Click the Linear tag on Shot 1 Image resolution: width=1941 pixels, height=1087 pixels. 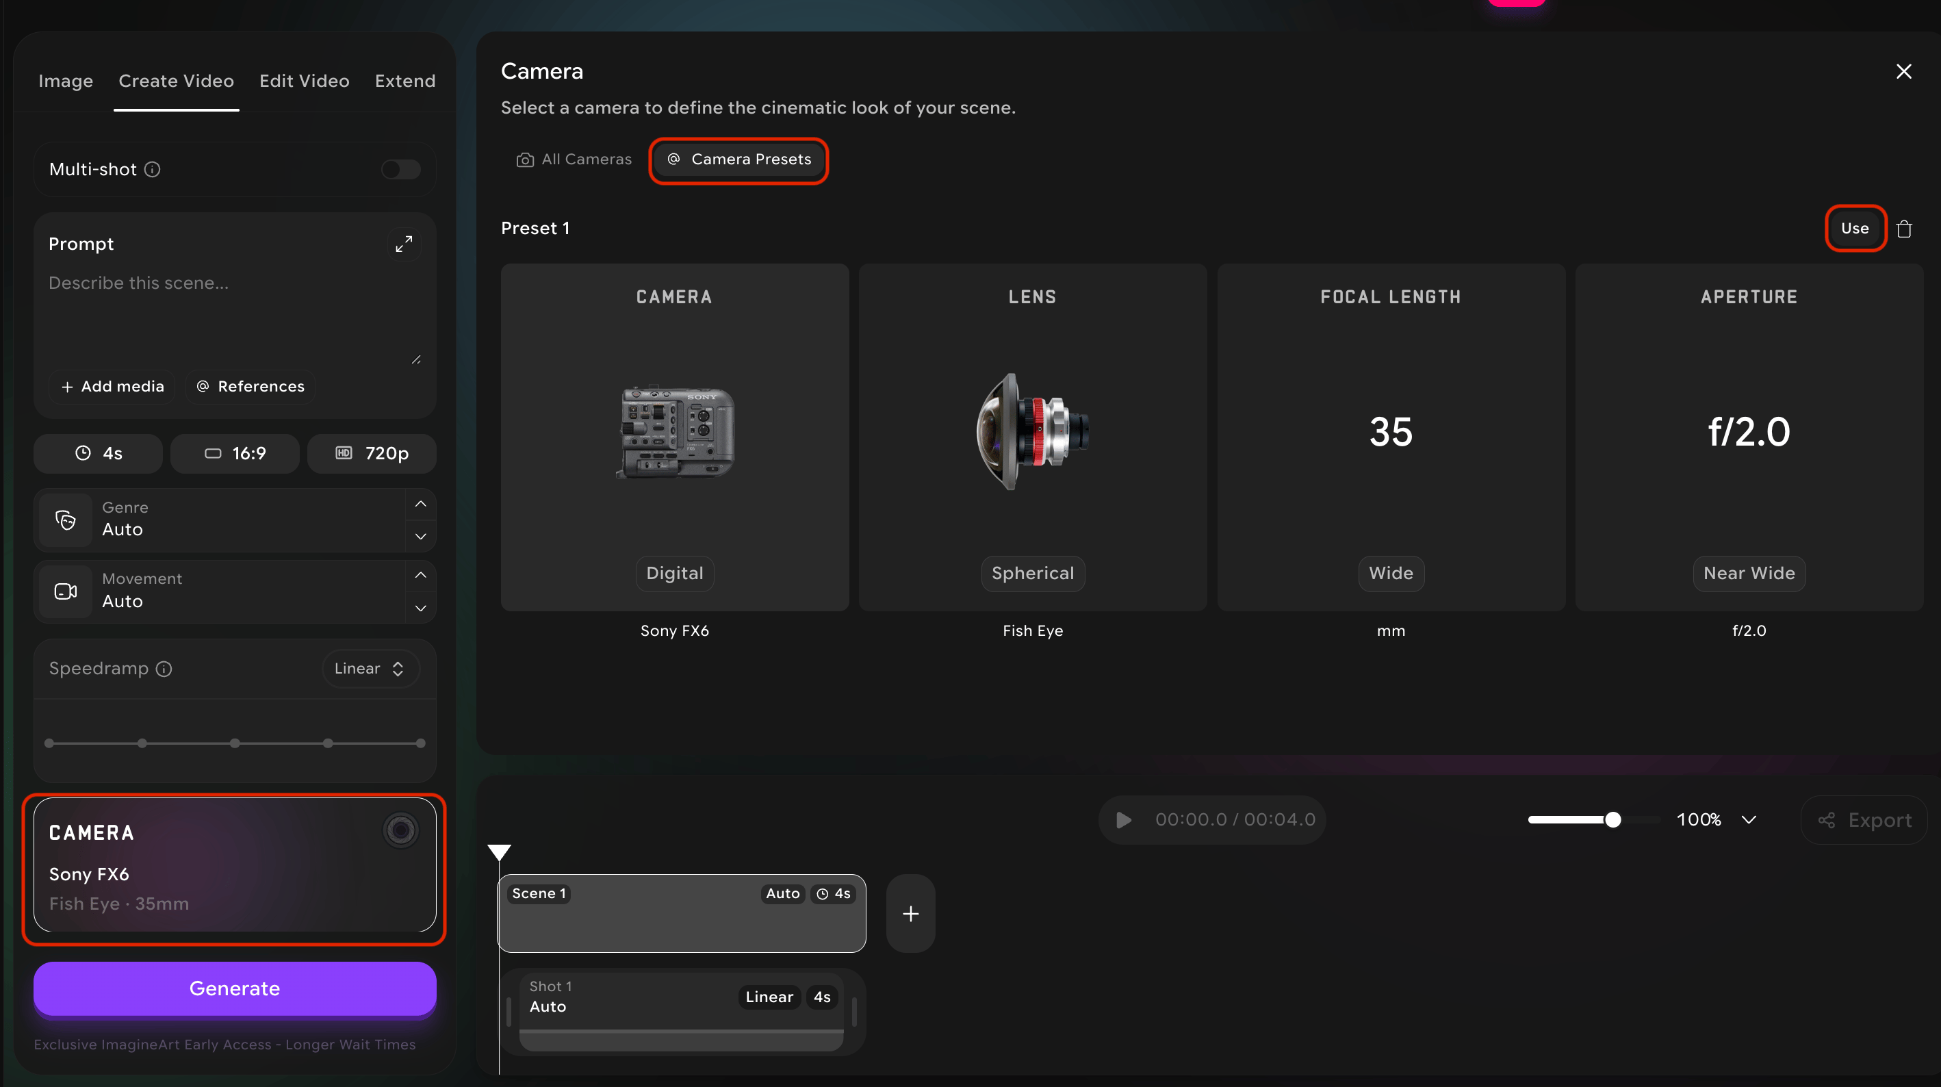769,997
